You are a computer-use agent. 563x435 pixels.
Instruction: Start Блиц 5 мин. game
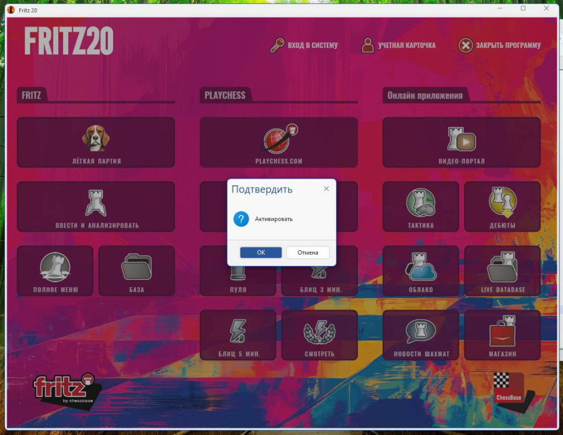click(238, 335)
